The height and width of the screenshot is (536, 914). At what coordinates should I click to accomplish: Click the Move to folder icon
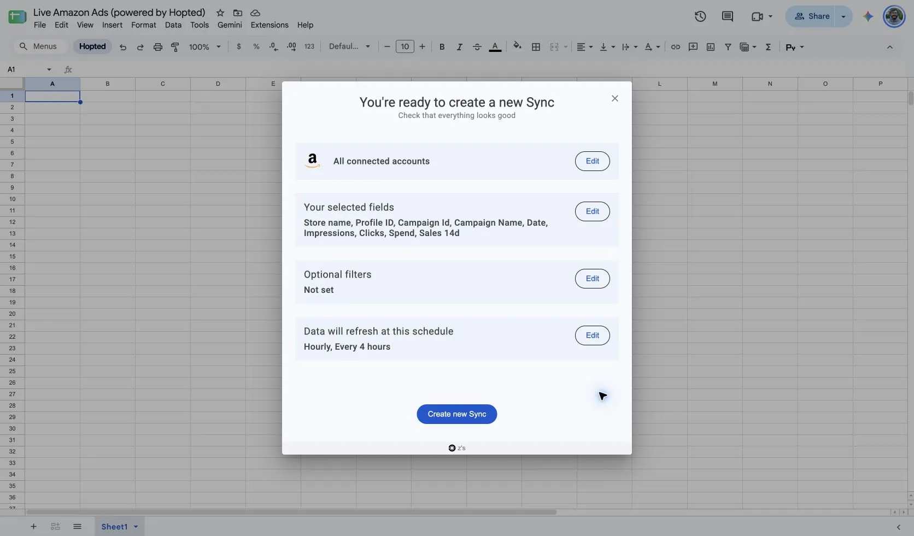(238, 13)
